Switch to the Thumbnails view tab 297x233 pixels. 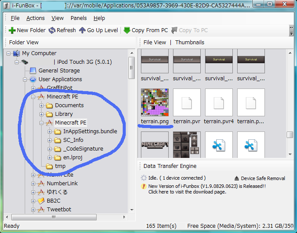click(190, 43)
